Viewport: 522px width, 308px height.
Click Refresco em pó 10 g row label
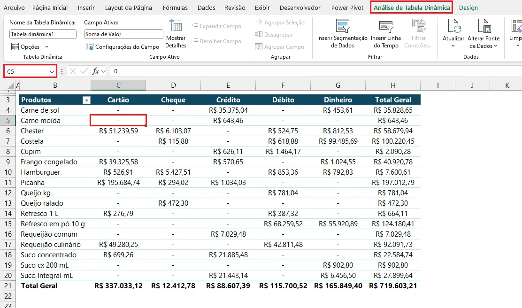55,224
